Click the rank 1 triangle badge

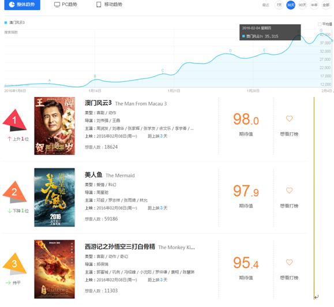point(14,120)
